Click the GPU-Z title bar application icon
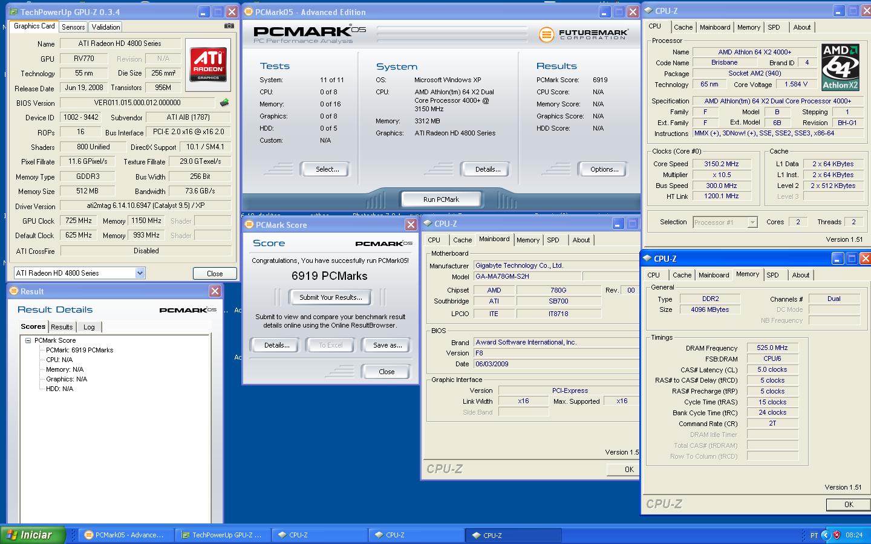The height and width of the screenshot is (544, 871). [13, 12]
